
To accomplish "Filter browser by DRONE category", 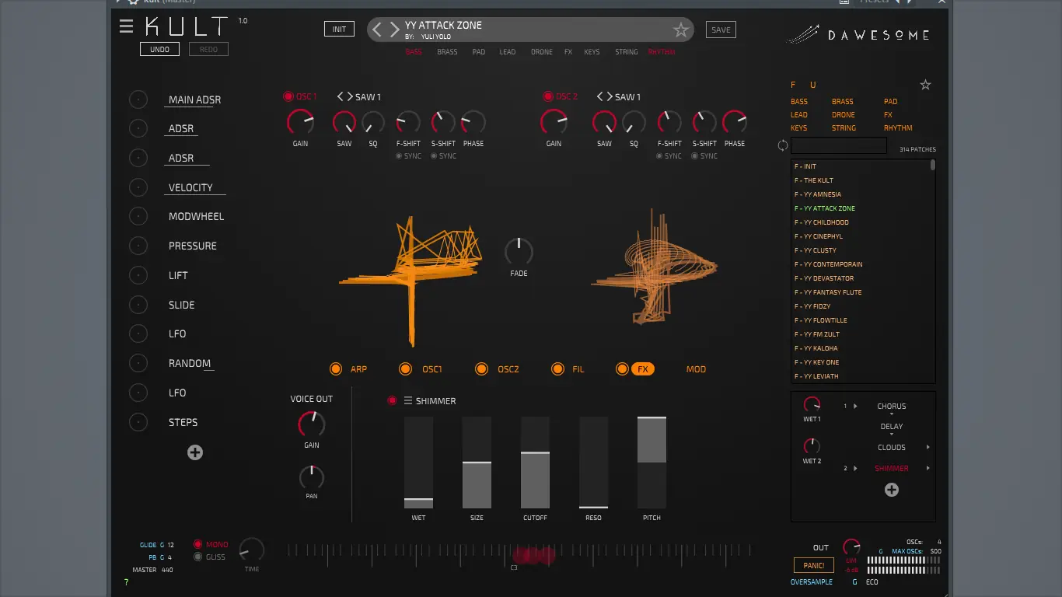I will 844,115.
